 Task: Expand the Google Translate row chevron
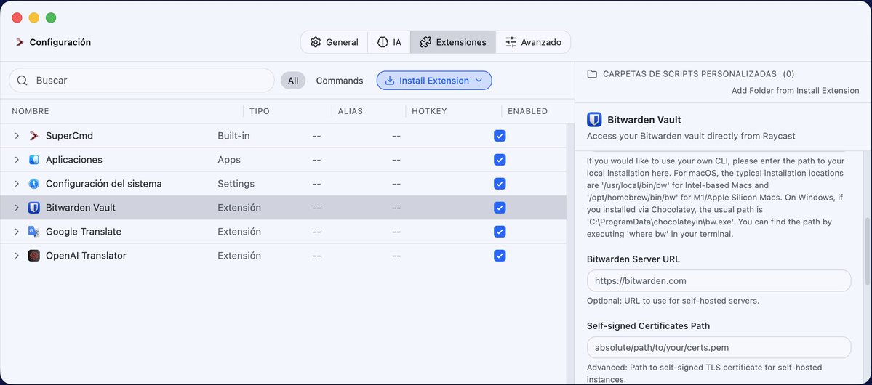[x=17, y=232]
